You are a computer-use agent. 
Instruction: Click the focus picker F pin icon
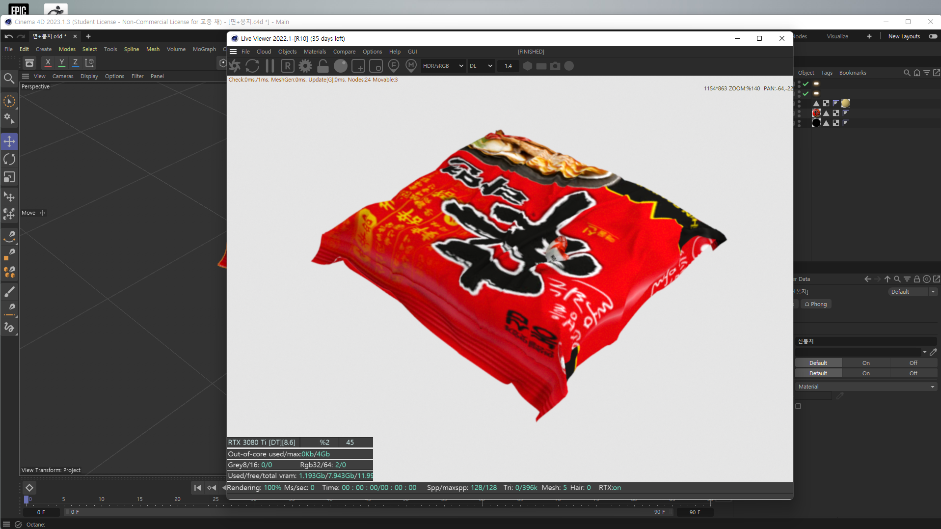pos(394,66)
